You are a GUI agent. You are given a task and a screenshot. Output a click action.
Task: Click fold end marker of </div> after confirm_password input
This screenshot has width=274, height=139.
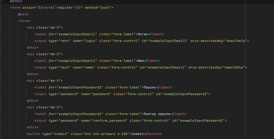pos(1,127)
